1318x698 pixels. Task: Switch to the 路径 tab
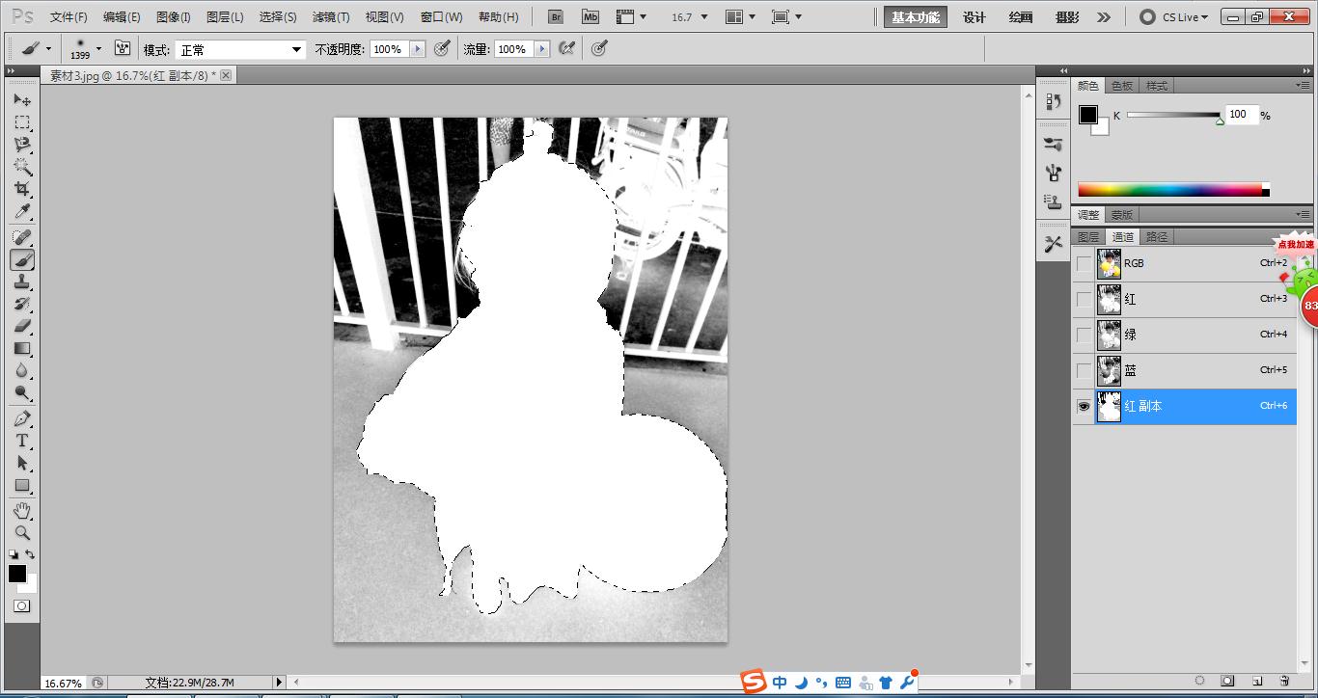[x=1157, y=236]
